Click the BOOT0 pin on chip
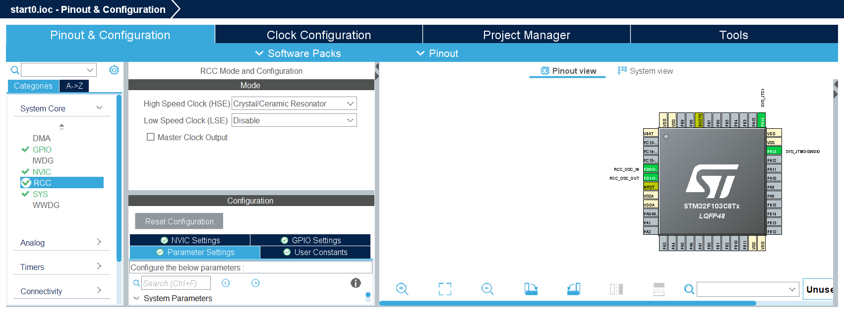This screenshot has height=313, width=844. pyautogui.click(x=699, y=120)
